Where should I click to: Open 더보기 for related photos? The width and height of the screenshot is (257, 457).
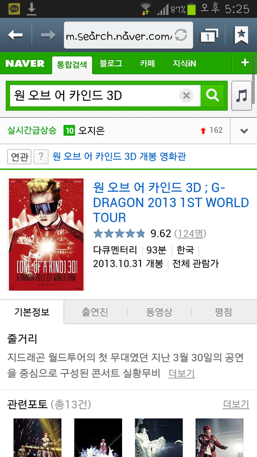pyautogui.click(x=236, y=404)
